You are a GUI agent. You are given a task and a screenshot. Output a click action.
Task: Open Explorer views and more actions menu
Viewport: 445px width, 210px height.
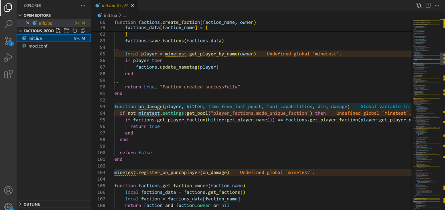(83, 5)
